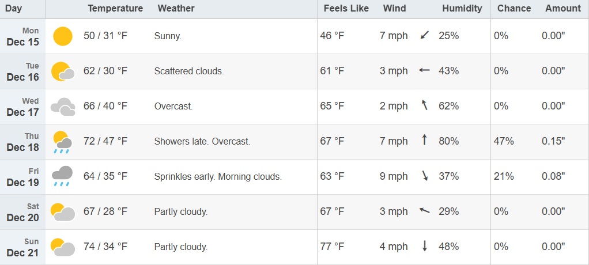Viewport: 589px width, 265px height.
Task: Click the overcast clouds icon for Wed Dec 17
Action: tap(63, 107)
